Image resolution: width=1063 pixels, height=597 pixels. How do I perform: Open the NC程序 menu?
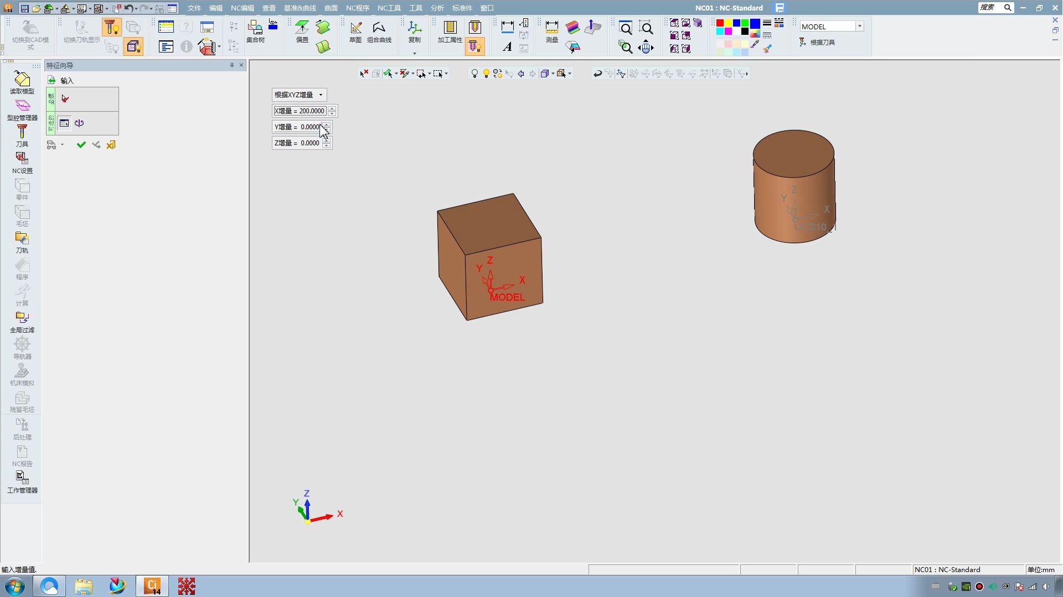(x=357, y=8)
